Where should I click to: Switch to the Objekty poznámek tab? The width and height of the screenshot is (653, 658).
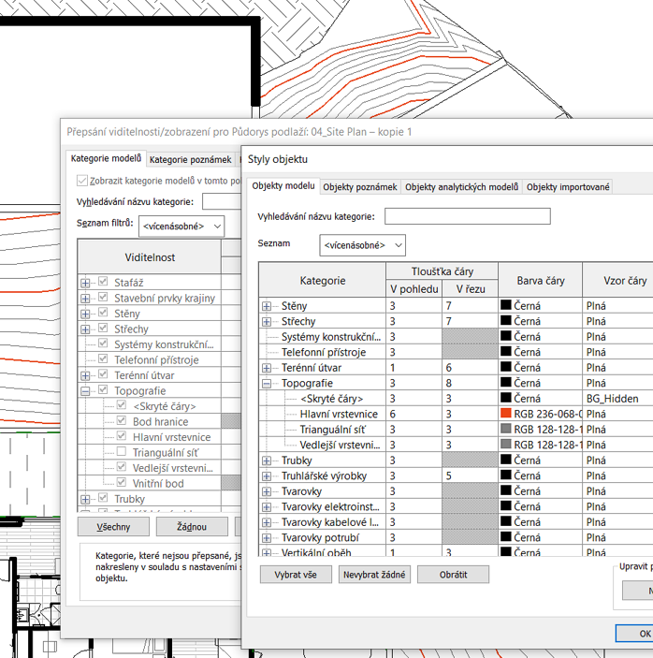360,187
